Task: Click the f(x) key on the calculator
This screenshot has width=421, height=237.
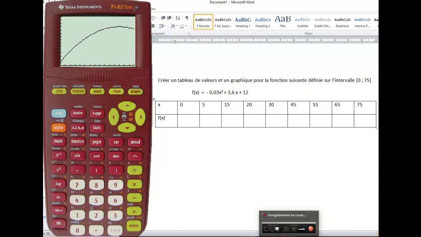Action: (59, 92)
